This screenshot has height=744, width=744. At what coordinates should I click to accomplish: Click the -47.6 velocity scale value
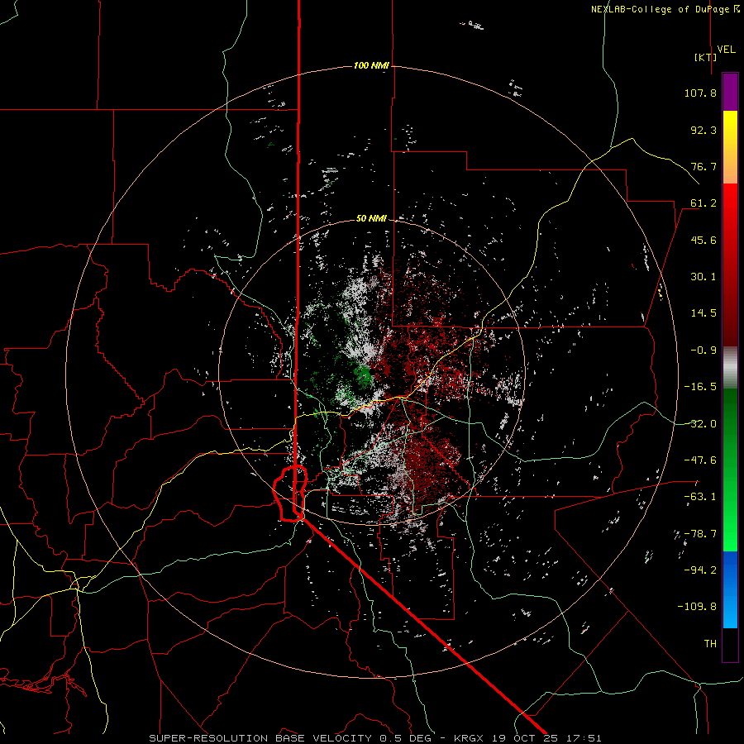pyautogui.click(x=700, y=460)
